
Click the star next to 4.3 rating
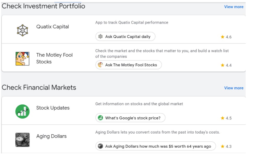(x=222, y=146)
